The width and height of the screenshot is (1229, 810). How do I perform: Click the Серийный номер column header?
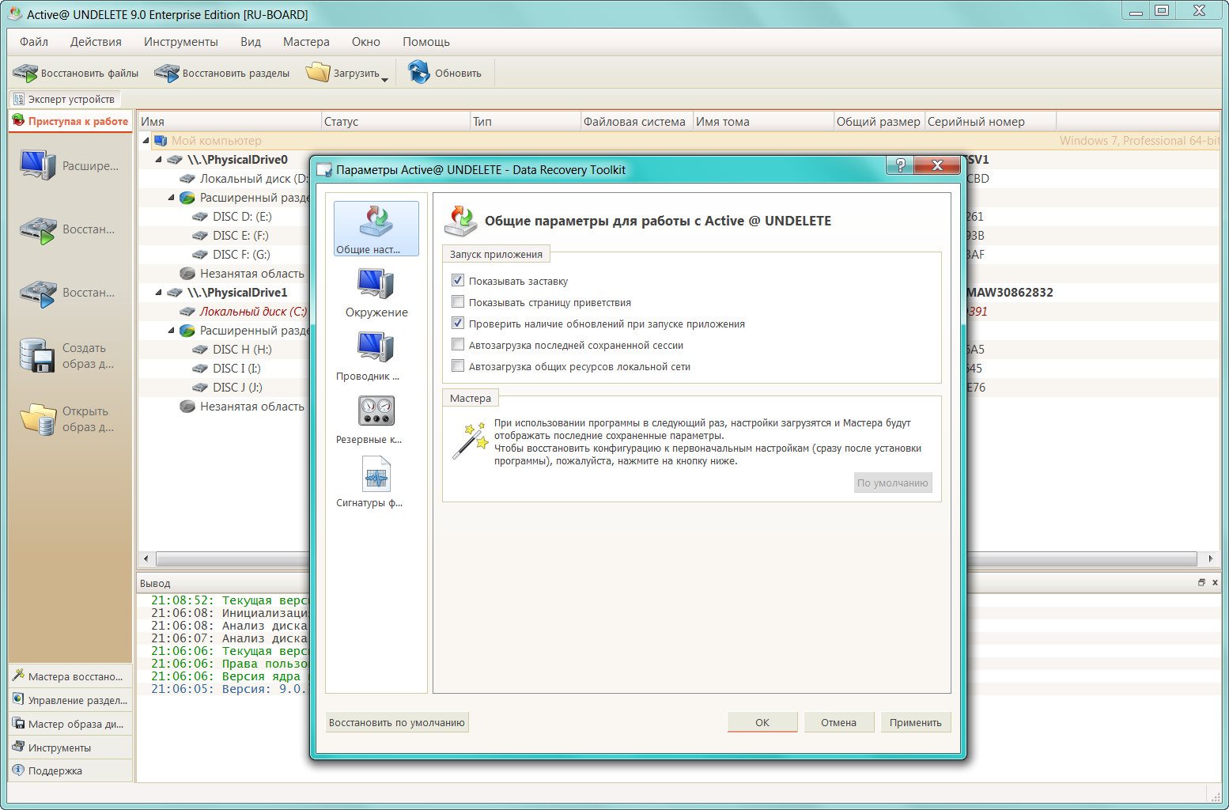click(x=990, y=121)
